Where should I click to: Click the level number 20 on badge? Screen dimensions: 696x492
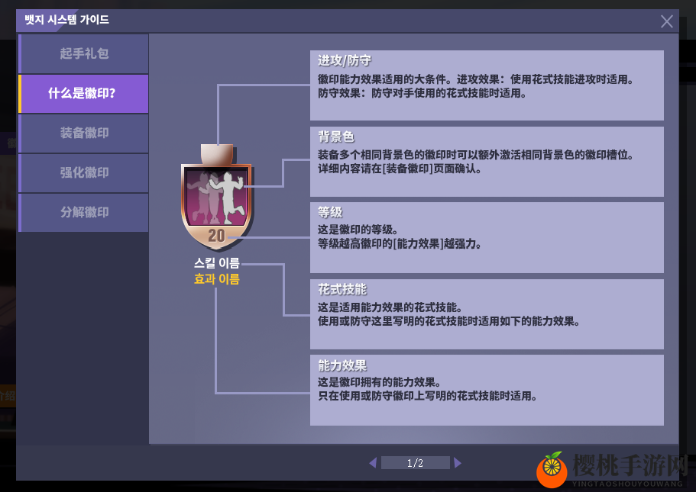[217, 236]
